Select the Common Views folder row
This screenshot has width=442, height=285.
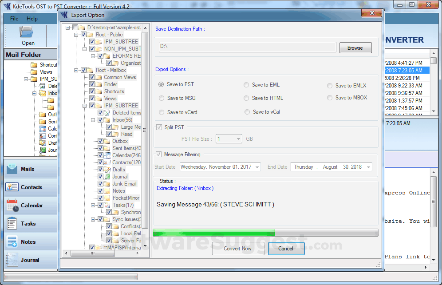(120, 77)
